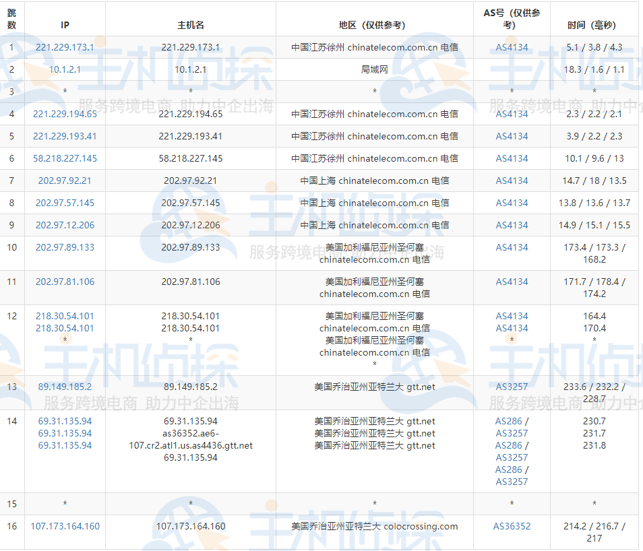Select IP link 218.30.54.101 in hop 12
Screen dimensions: 643x551
pyautogui.click(x=64, y=315)
